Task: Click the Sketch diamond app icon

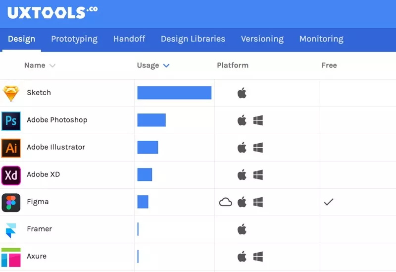Action: 11,93
